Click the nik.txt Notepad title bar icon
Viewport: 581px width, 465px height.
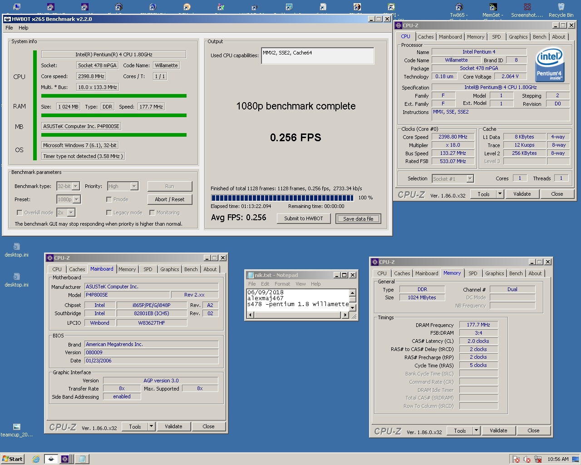click(250, 275)
